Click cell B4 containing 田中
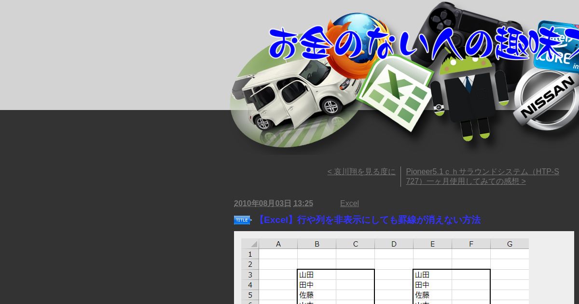The height and width of the screenshot is (304, 579). (x=317, y=285)
